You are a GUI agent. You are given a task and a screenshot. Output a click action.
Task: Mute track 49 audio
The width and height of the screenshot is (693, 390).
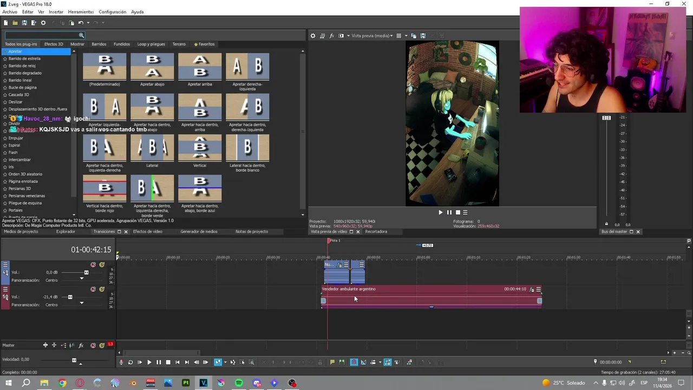pos(93,265)
